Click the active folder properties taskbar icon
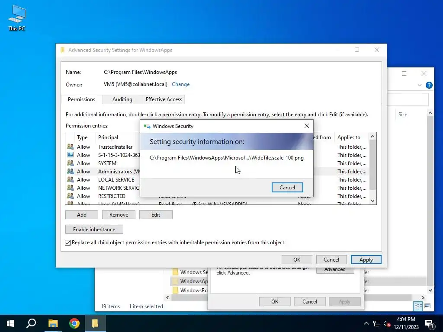Screen dimensions: 443x332 95,323
